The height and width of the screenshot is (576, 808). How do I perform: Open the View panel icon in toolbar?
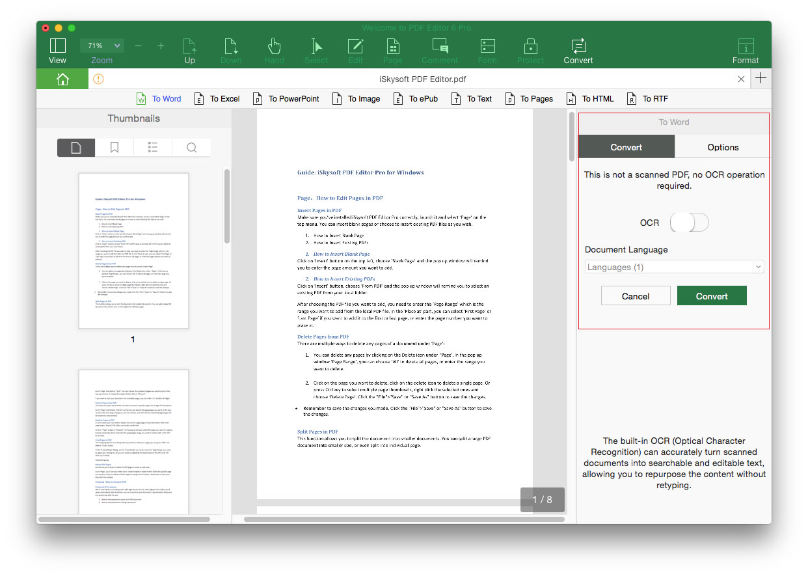[57, 46]
